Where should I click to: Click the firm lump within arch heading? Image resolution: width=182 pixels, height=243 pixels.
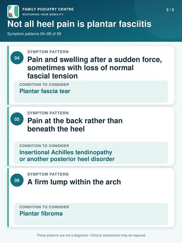point(74,182)
